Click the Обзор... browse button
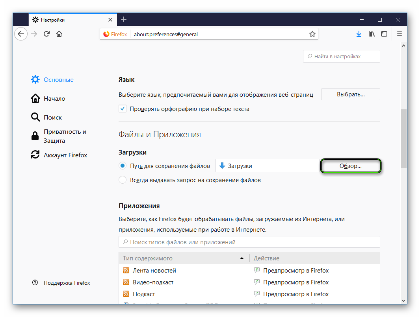Viewport: 420px width, 317px height. point(350,166)
